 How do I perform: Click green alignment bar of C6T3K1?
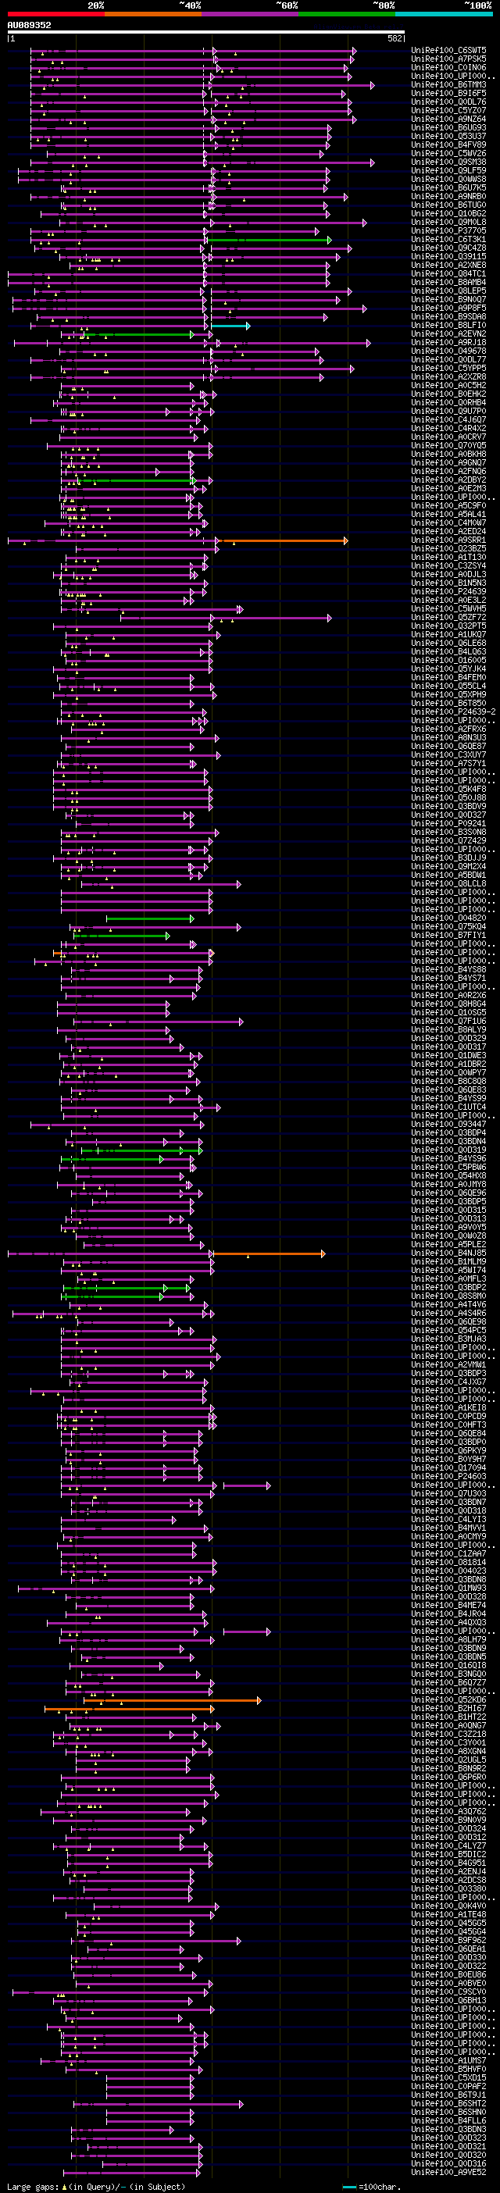270,240
